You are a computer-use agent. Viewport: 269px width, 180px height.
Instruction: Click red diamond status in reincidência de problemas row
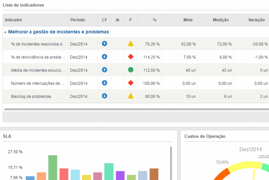131,57
